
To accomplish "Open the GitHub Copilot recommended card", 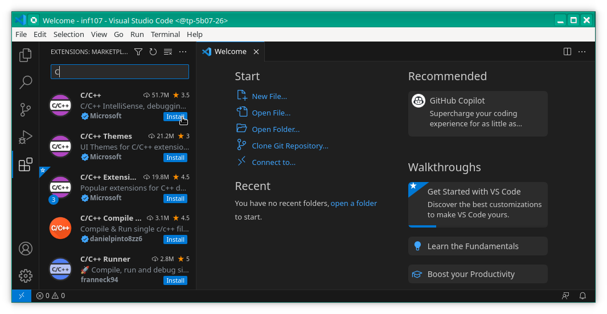I will [478, 114].
